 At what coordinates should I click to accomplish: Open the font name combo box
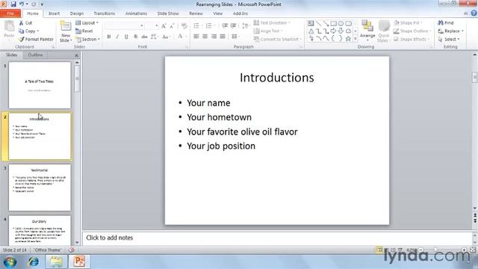(125, 26)
